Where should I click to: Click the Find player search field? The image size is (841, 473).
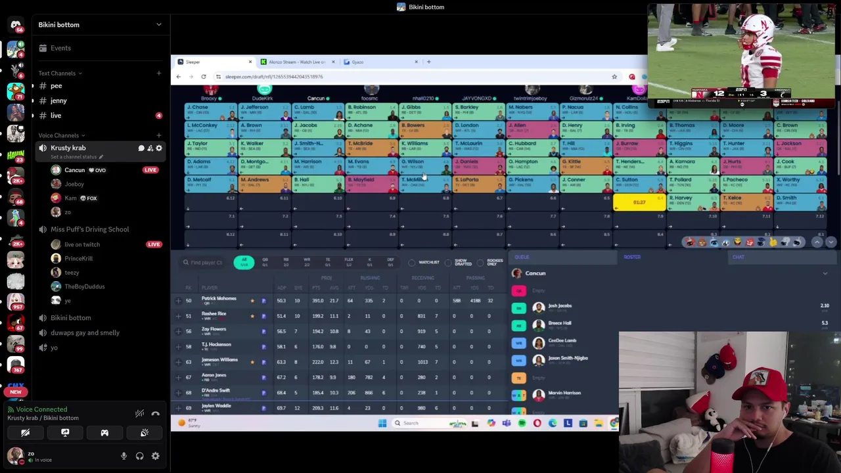click(204, 263)
